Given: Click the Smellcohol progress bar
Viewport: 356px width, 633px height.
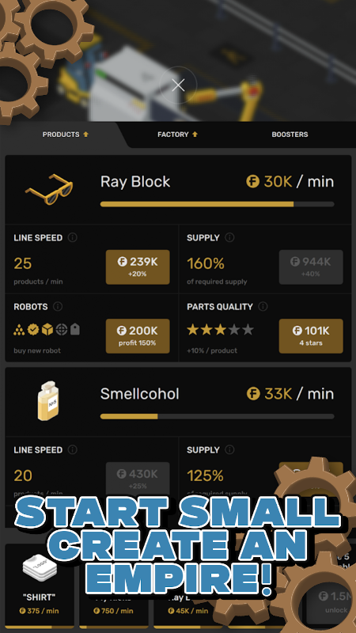Looking at the screenshot, I should point(217,416).
